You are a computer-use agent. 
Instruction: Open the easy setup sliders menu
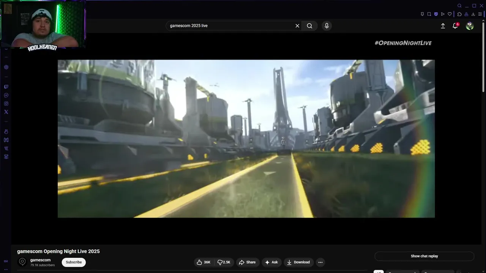pyautogui.click(x=480, y=14)
